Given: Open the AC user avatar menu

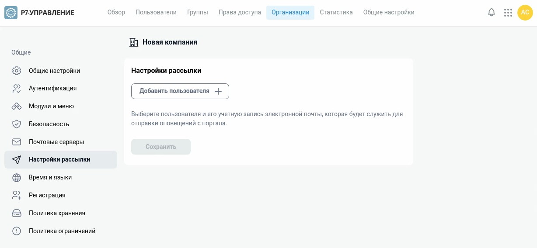Looking at the screenshot, I should pos(525,13).
